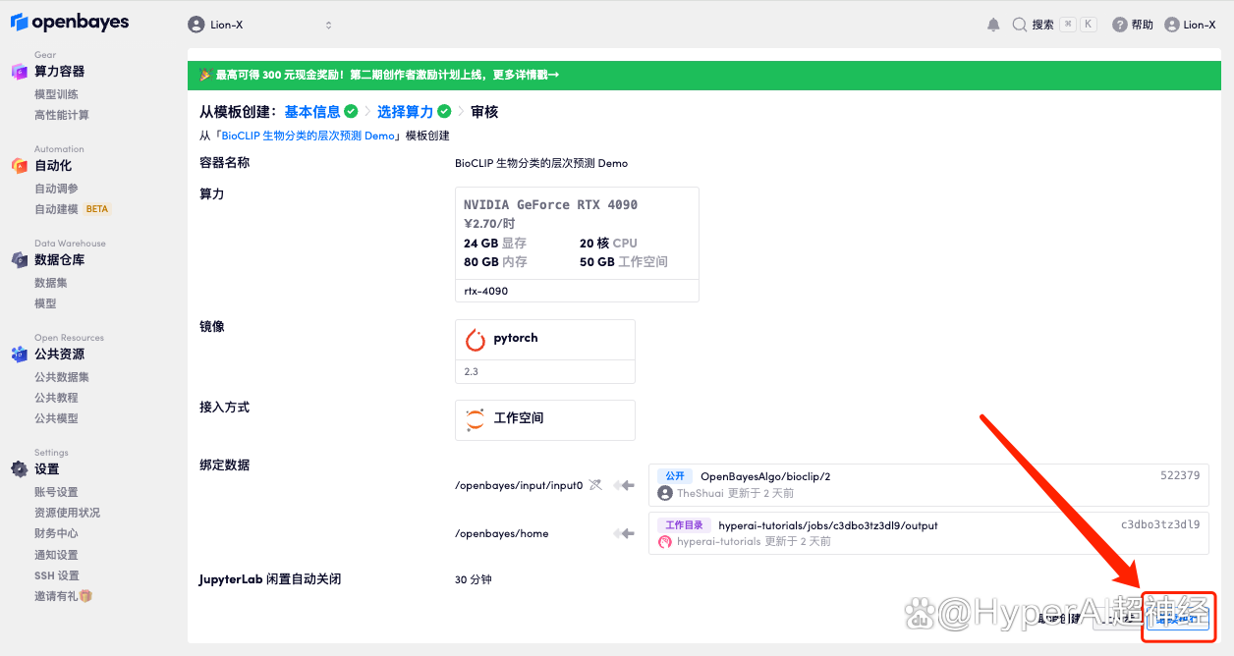The image size is (1234, 656).
Task: Click the openbayes logo
Action: (70, 22)
